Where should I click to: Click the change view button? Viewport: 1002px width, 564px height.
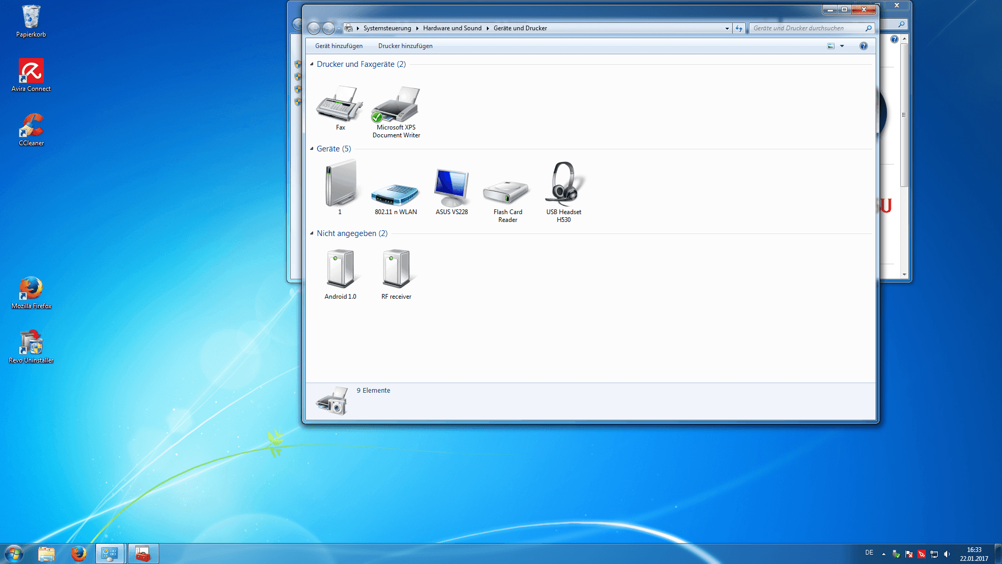click(x=831, y=46)
